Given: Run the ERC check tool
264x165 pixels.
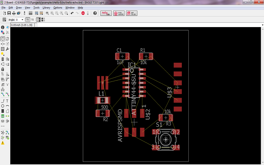Looking at the screenshot, I should click(3, 138).
